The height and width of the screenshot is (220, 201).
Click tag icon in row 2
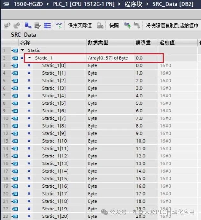pyautogui.click(x=15, y=58)
